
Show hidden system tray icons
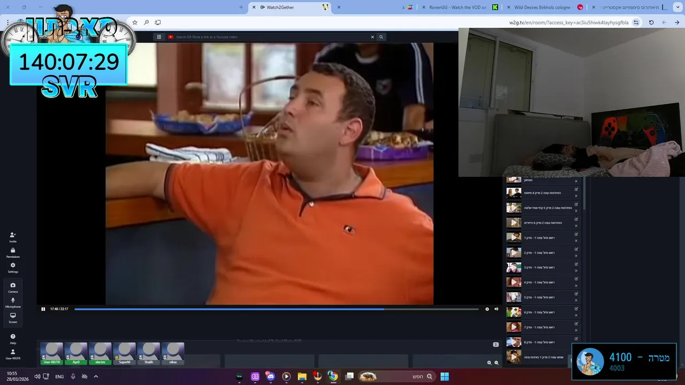(96, 376)
